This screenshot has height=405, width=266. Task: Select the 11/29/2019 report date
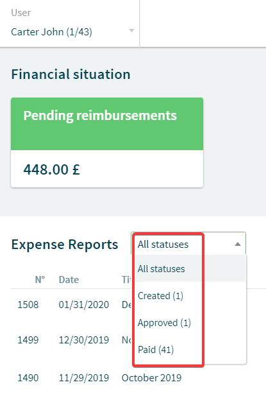click(x=84, y=377)
